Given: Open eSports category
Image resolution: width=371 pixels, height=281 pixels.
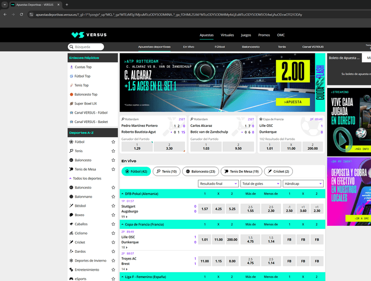Looking at the screenshot, I should (x=81, y=279).
